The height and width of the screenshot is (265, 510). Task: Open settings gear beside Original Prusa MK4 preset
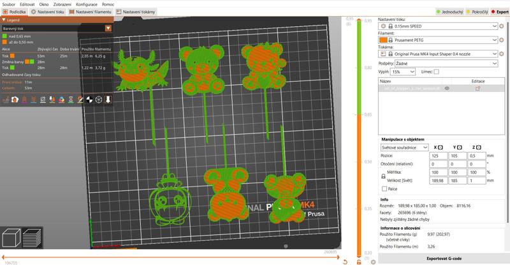coord(502,54)
